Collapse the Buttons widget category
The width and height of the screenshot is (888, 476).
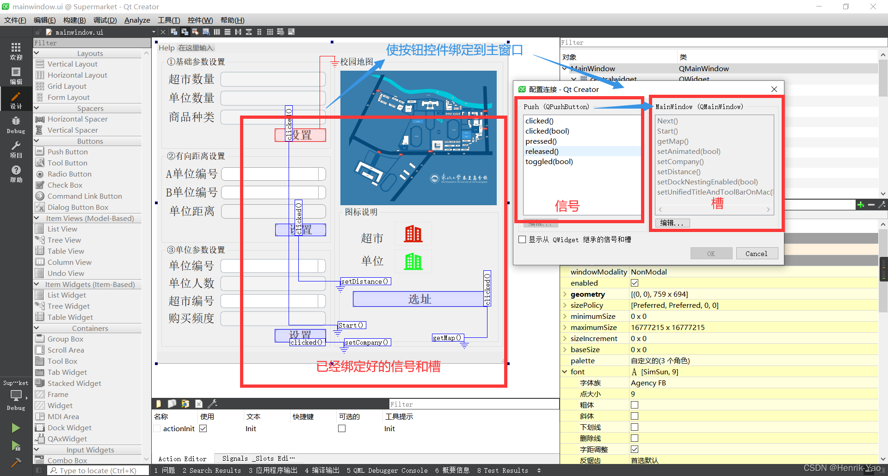click(x=37, y=141)
